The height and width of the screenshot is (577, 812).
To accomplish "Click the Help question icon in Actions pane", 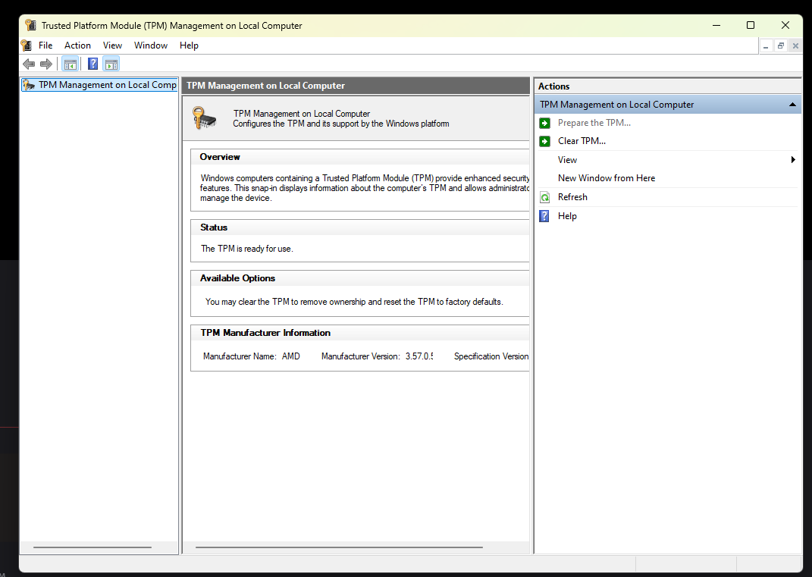I will point(544,216).
